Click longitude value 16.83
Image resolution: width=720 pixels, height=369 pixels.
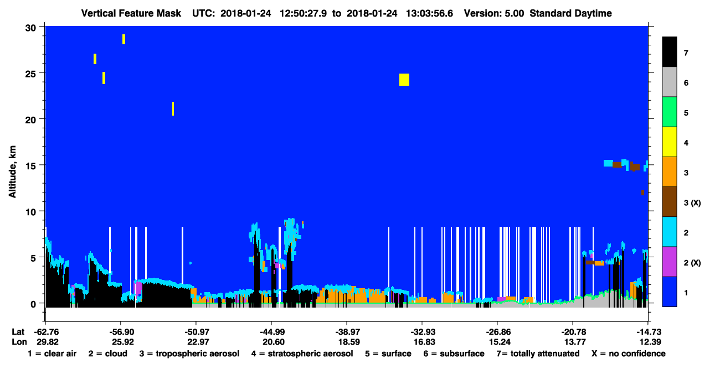point(423,342)
